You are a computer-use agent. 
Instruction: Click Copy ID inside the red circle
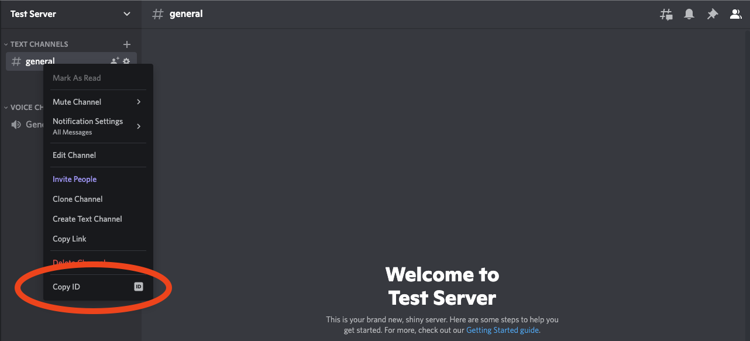[65, 287]
